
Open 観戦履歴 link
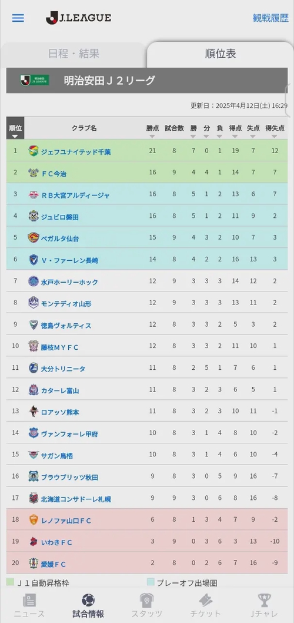270,18
